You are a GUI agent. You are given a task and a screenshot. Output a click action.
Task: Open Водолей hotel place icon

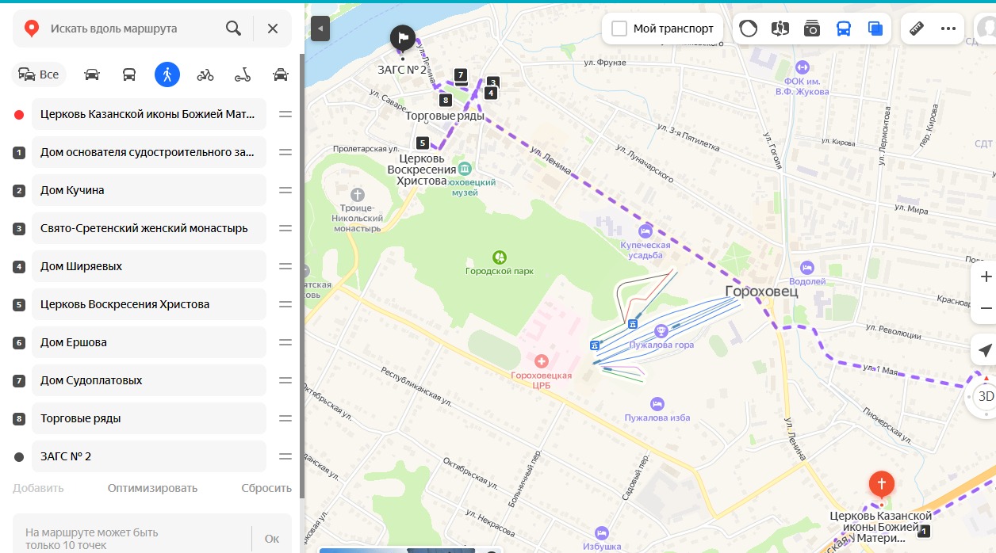[x=807, y=268]
